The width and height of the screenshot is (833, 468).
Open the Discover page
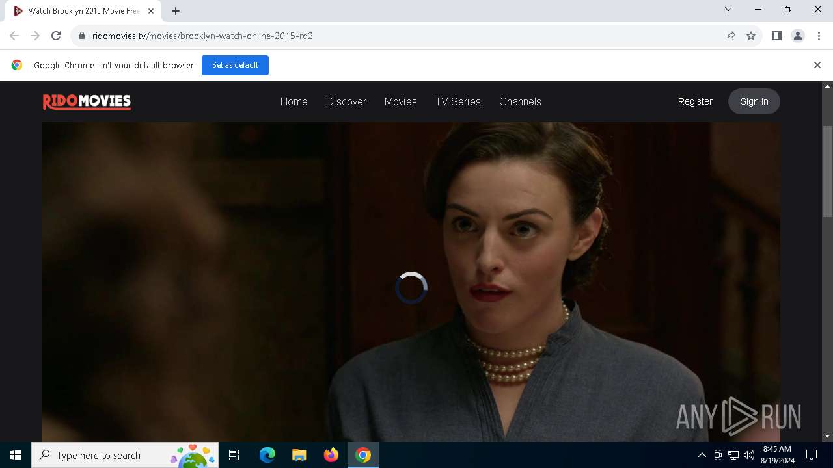click(346, 101)
